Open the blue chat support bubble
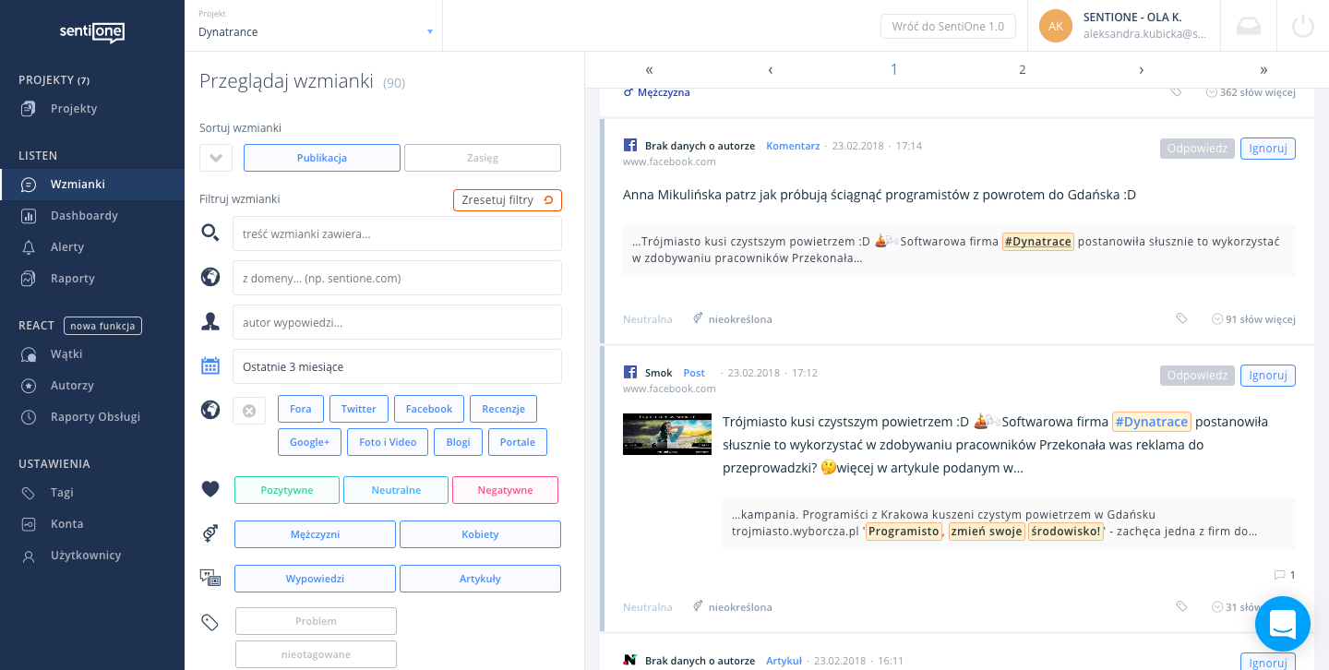Screen dimensions: 1329x670 click(1282, 624)
